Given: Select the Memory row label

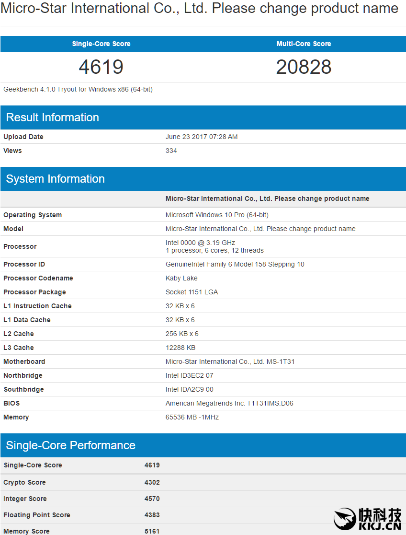Looking at the screenshot, I should 16,417.
